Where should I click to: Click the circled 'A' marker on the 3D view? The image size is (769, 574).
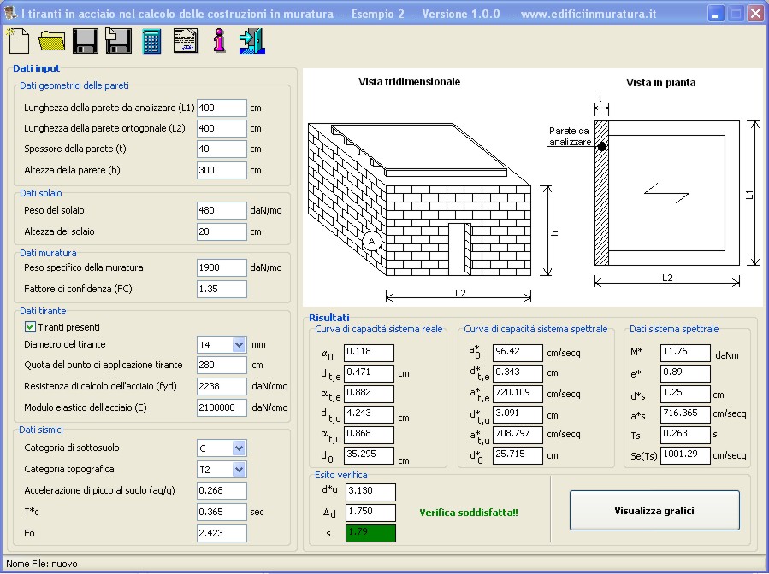(372, 242)
